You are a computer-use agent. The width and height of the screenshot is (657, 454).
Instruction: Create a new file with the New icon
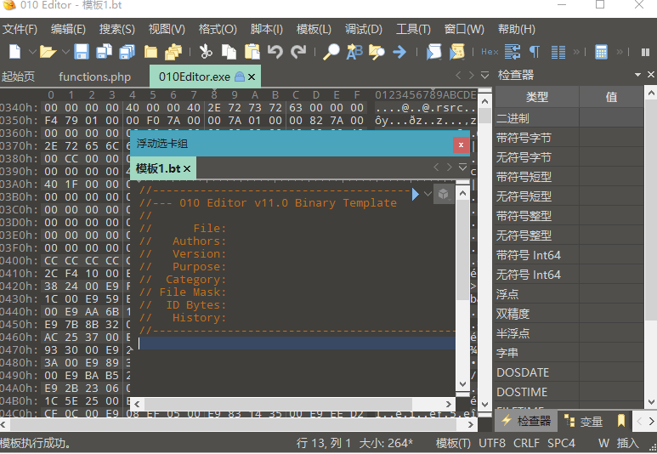pos(15,52)
